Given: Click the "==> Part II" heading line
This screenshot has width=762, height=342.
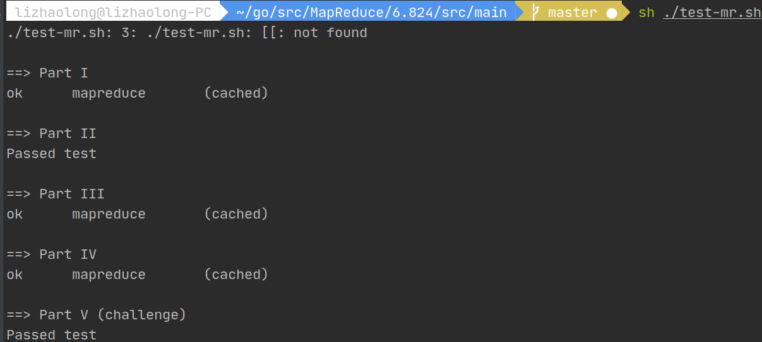Looking at the screenshot, I should tap(51, 134).
